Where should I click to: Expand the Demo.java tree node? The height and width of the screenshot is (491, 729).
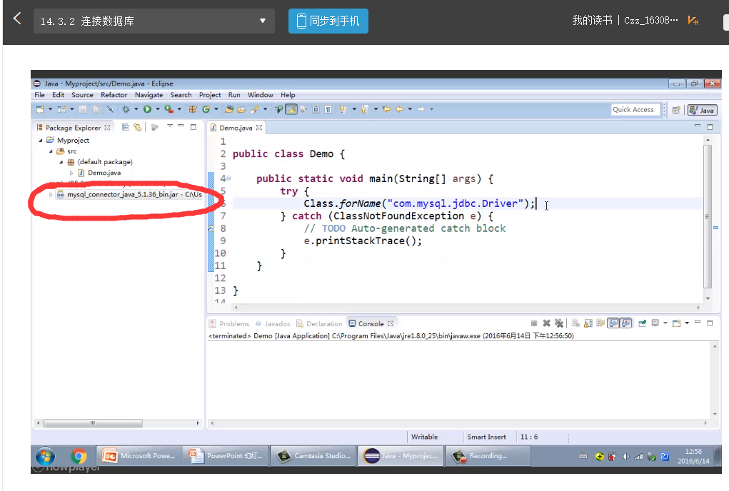click(x=71, y=173)
